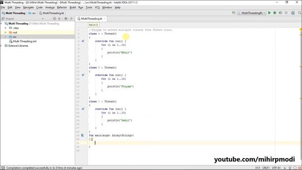This screenshot has width=302, height=170.
Task: Click the Stop process icon
Action: point(286,13)
